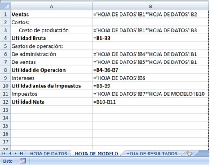
Task: Go to first sheet navigation arrow
Action: click(4, 153)
